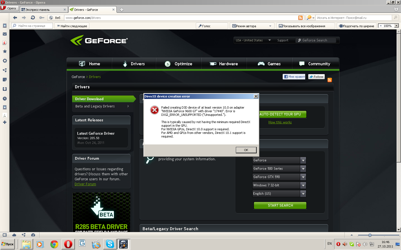The width and height of the screenshot is (401, 250).
Task: Click the Opera Turbo speedometer icon
Action: 33,235
